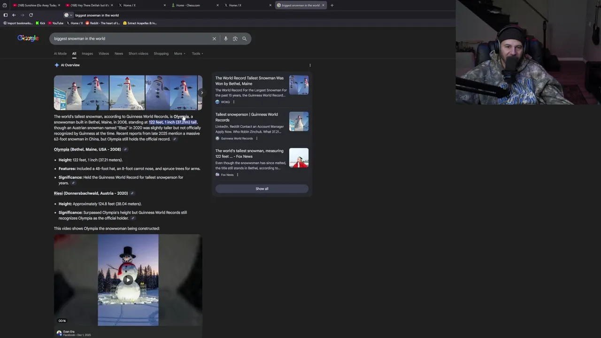
Task: Open WOKQ result three-dot menu
Action: point(234,102)
